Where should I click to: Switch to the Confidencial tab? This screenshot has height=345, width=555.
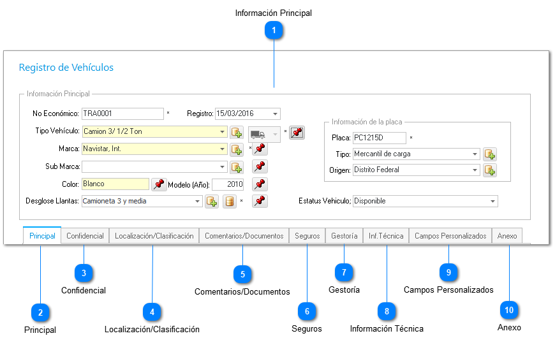tap(85, 236)
